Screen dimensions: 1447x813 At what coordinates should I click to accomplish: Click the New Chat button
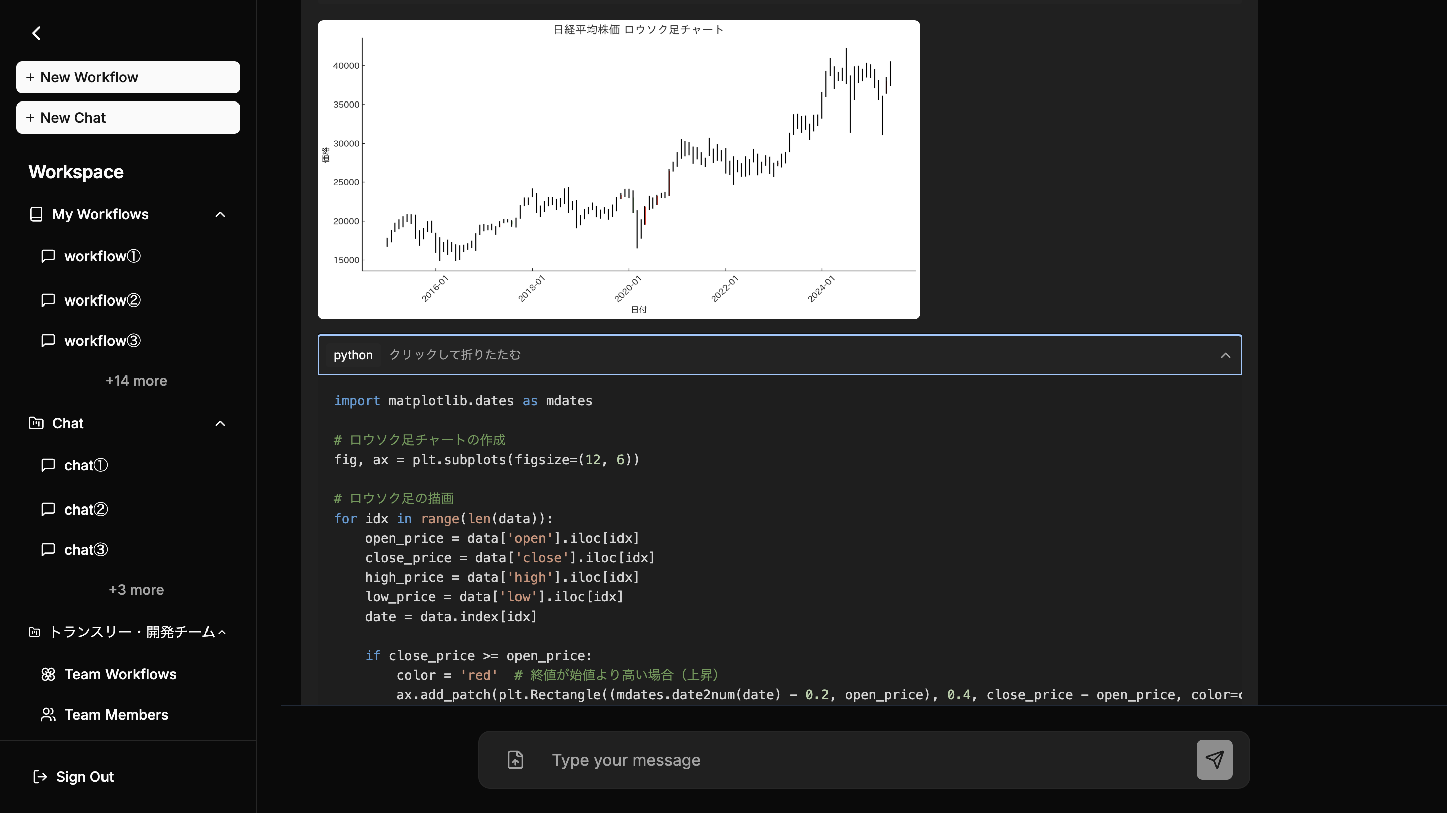(128, 118)
